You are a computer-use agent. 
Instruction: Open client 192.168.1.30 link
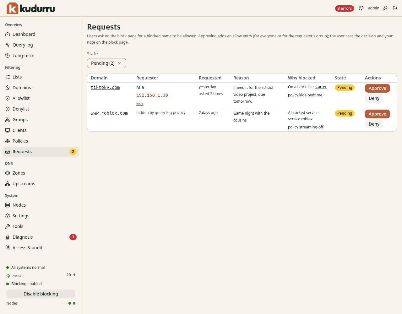pos(152,95)
